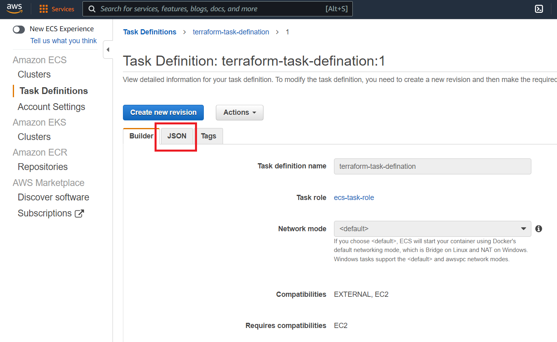Open CloudShell terminal icon
Screen dimensions: 557x342
point(539,9)
